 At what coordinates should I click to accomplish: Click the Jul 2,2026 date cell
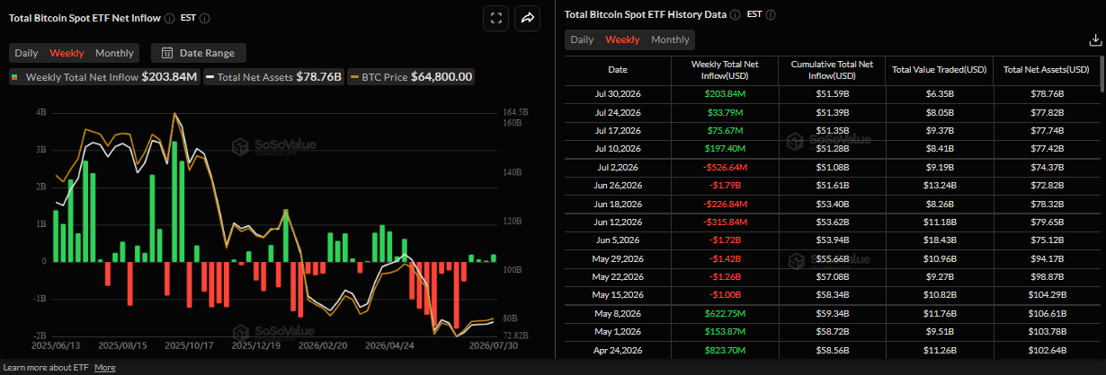(x=618, y=167)
